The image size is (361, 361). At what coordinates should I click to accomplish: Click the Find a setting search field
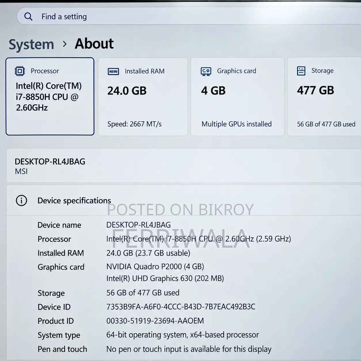click(189, 16)
